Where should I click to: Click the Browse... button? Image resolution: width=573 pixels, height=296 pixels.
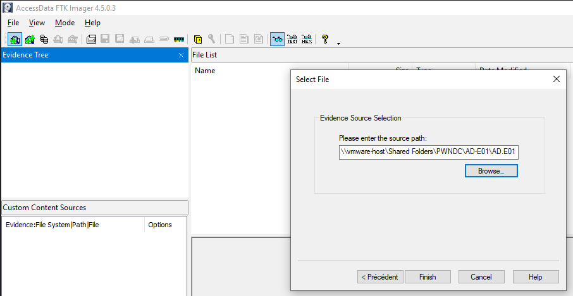491,171
